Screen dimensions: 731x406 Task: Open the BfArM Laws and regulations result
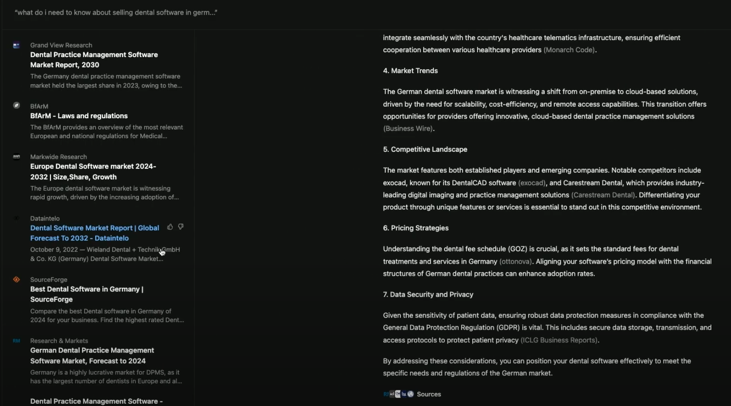[x=79, y=116]
